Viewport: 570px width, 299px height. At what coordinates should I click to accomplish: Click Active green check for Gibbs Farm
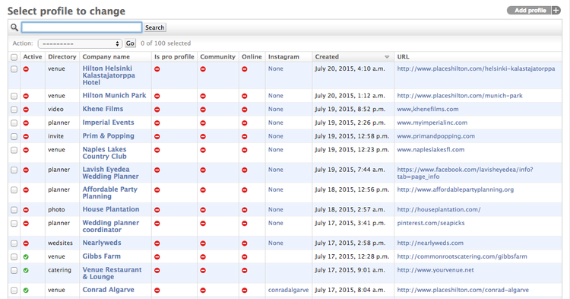click(26, 257)
